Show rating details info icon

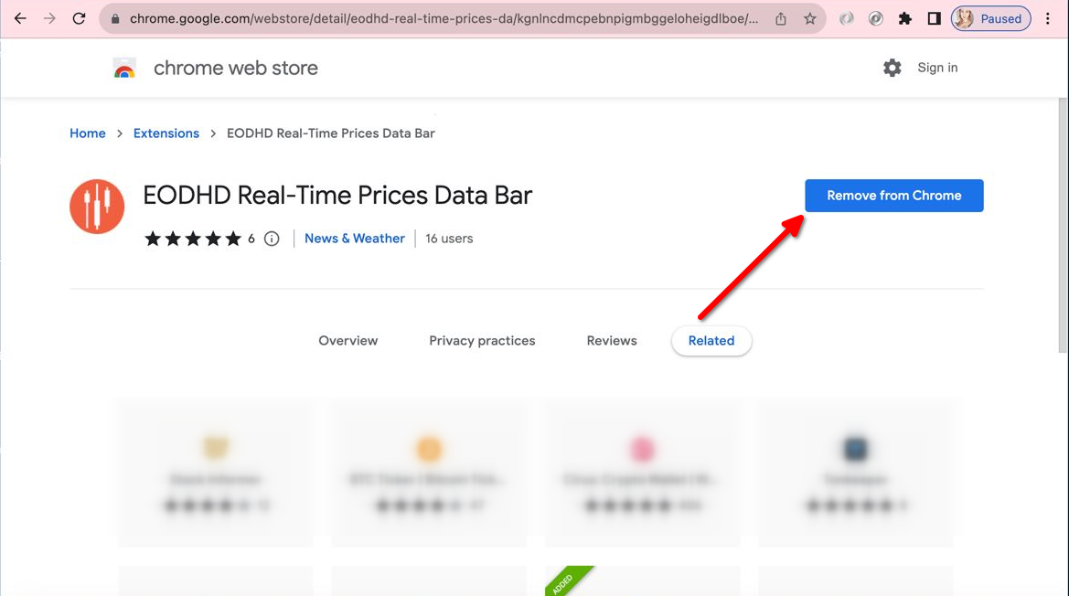coord(272,239)
